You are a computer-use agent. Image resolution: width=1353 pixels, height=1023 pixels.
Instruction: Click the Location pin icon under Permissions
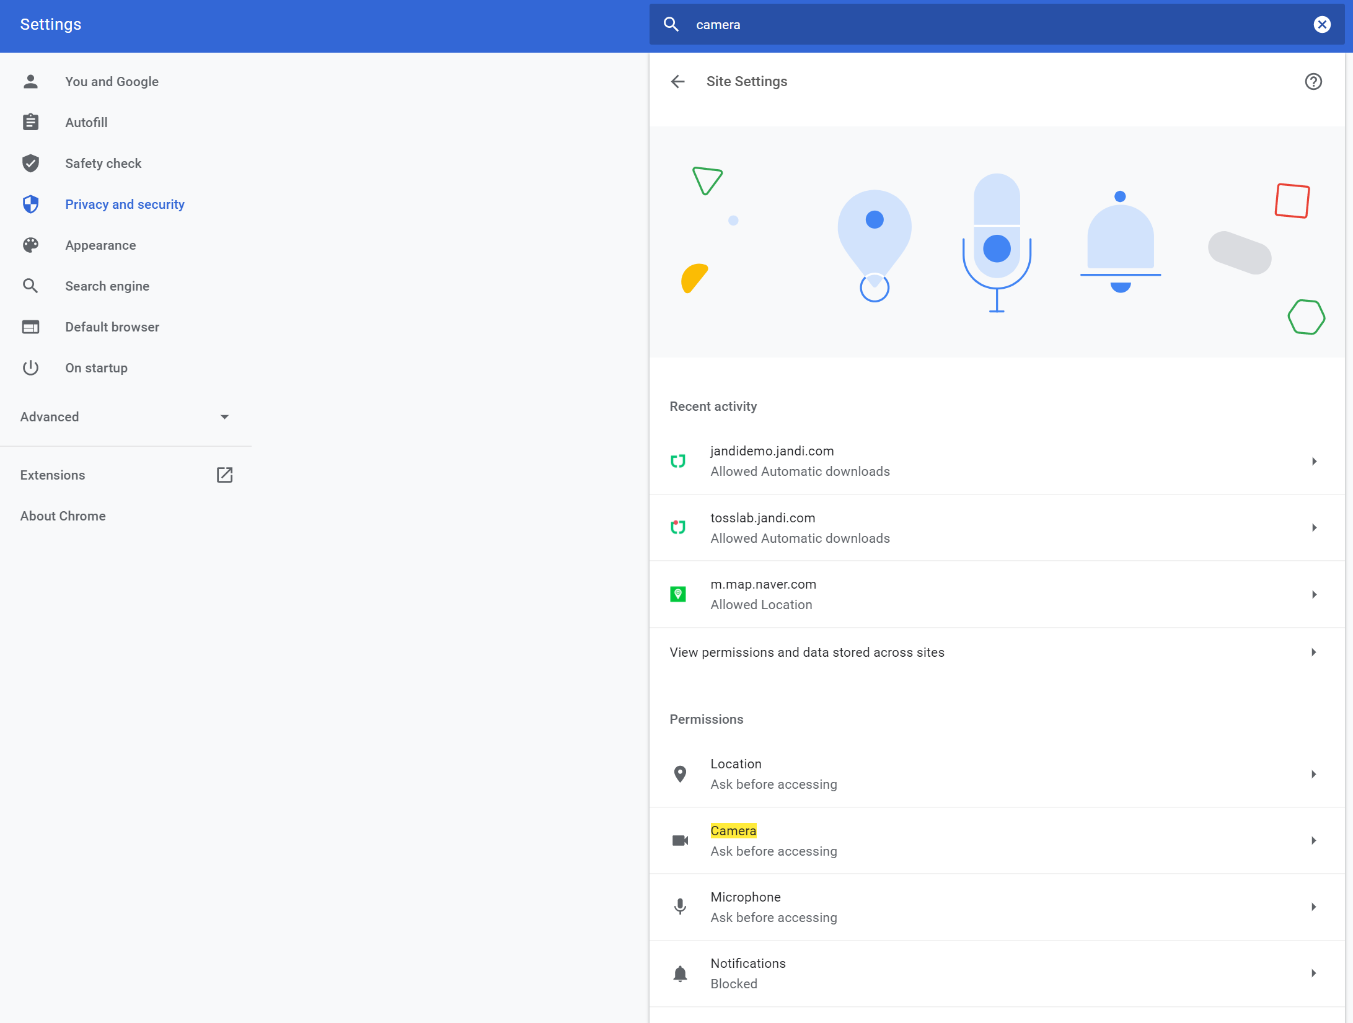[x=680, y=773]
